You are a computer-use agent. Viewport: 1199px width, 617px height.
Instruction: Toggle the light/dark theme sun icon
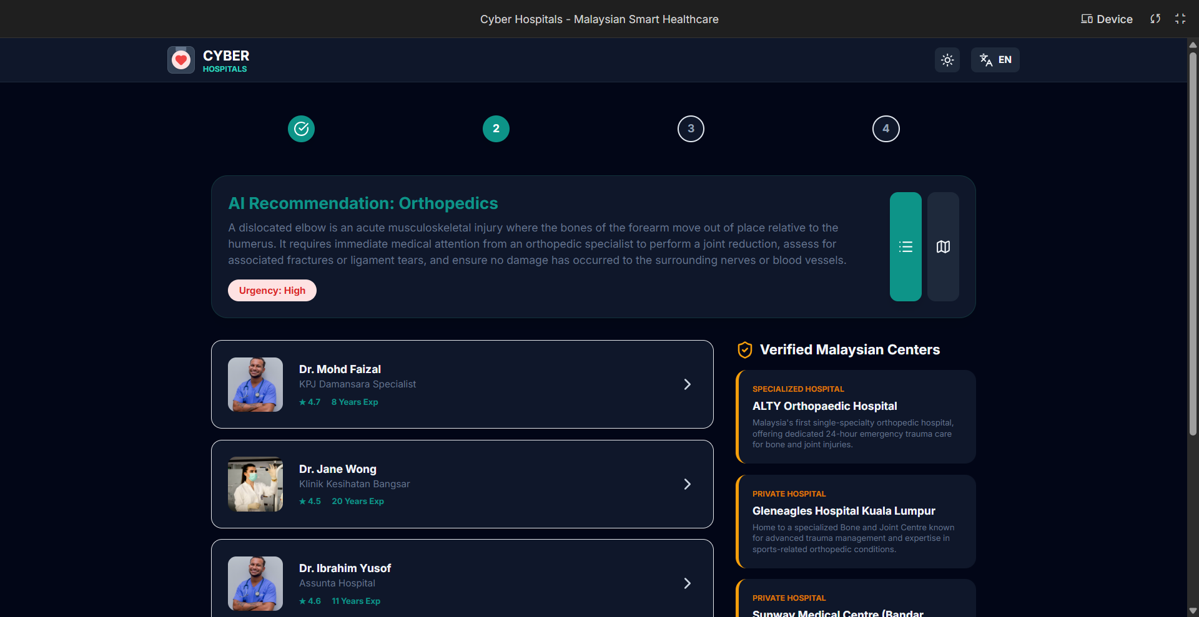[x=947, y=60]
